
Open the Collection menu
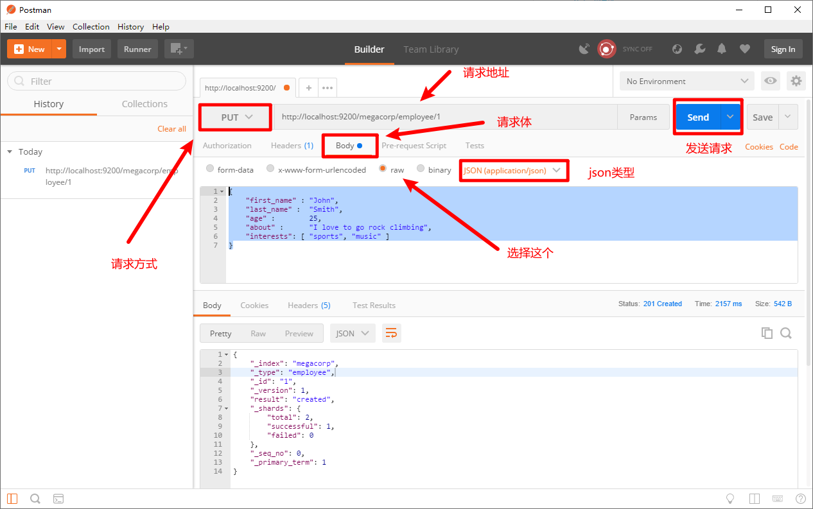point(91,26)
